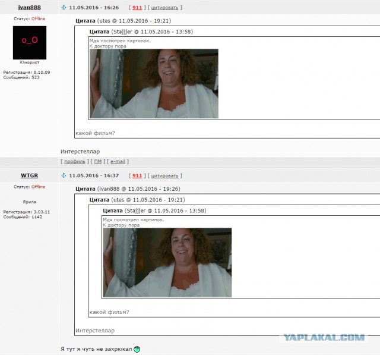The height and width of the screenshot is (355, 380).
Task: Quote WTGR post via цитировать link
Action: click(x=165, y=176)
